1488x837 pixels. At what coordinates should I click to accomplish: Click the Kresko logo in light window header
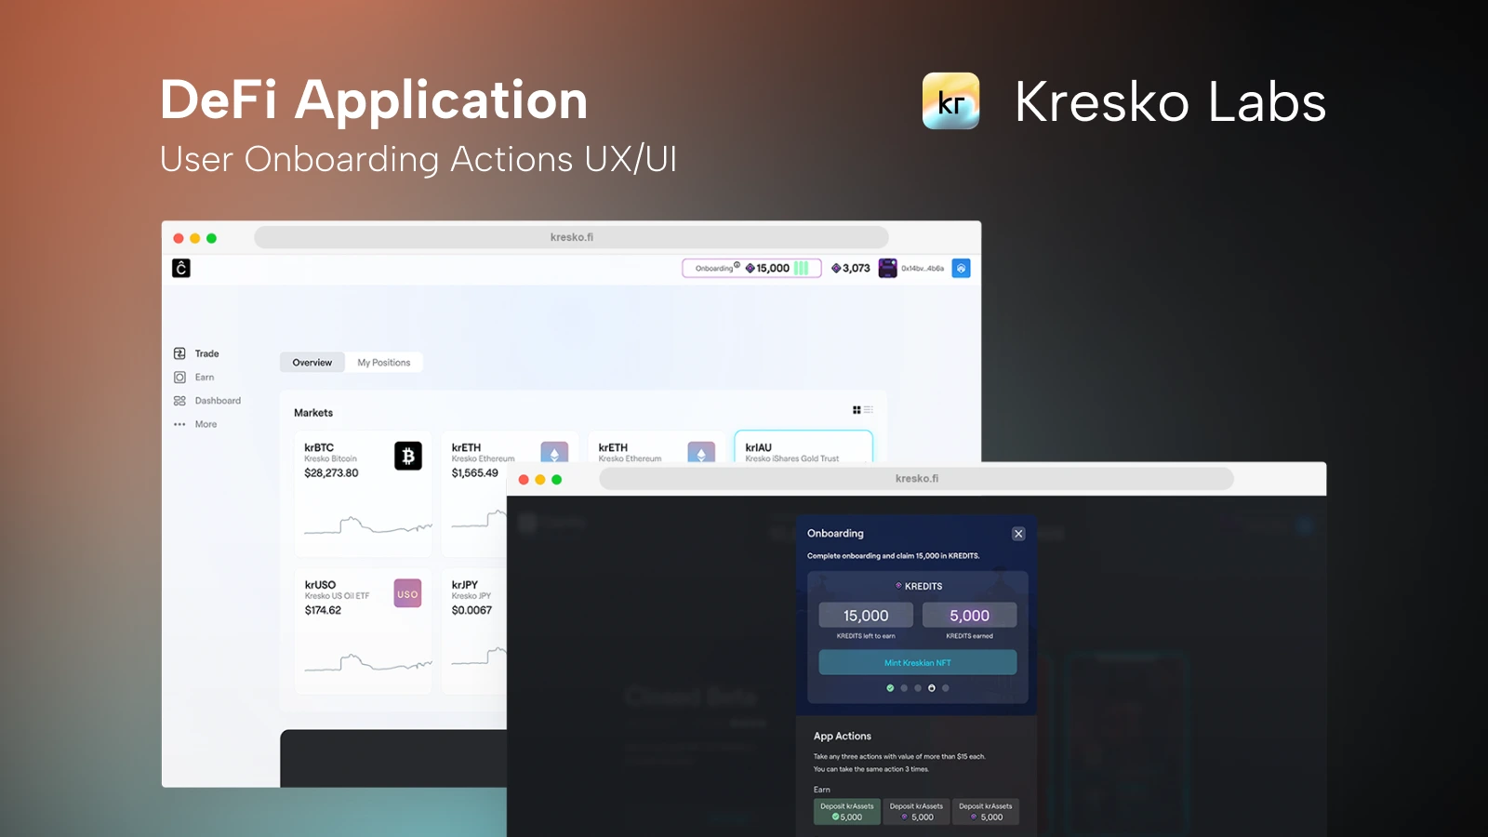click(181, 268)
